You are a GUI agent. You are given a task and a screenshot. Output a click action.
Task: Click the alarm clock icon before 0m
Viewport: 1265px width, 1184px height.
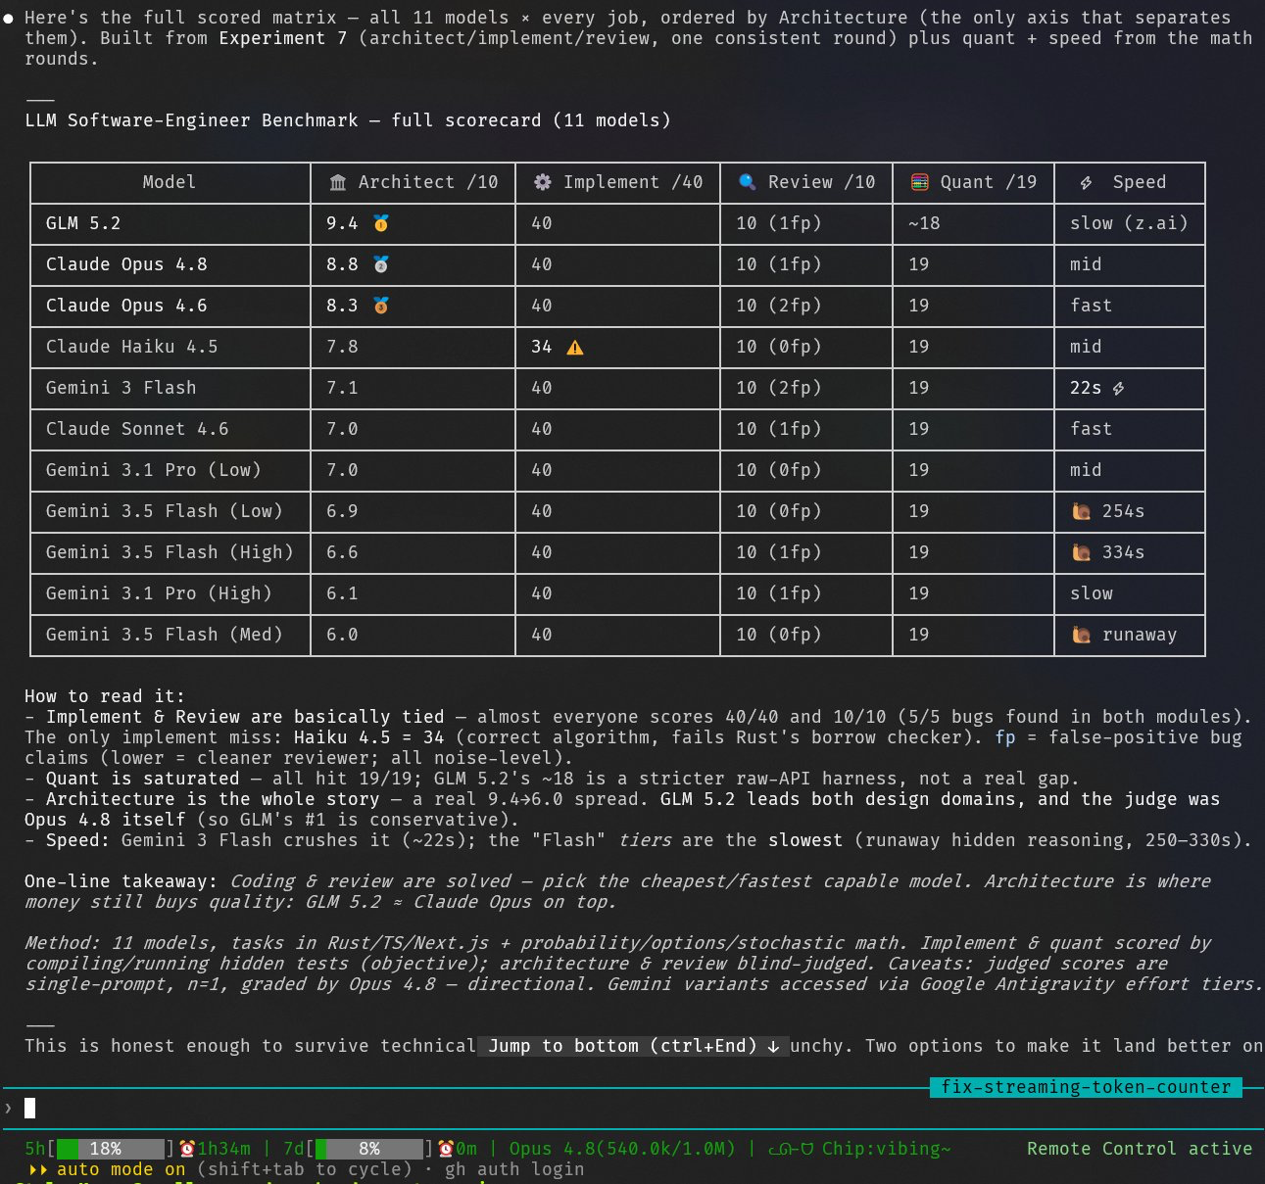tap(446, 1149)
